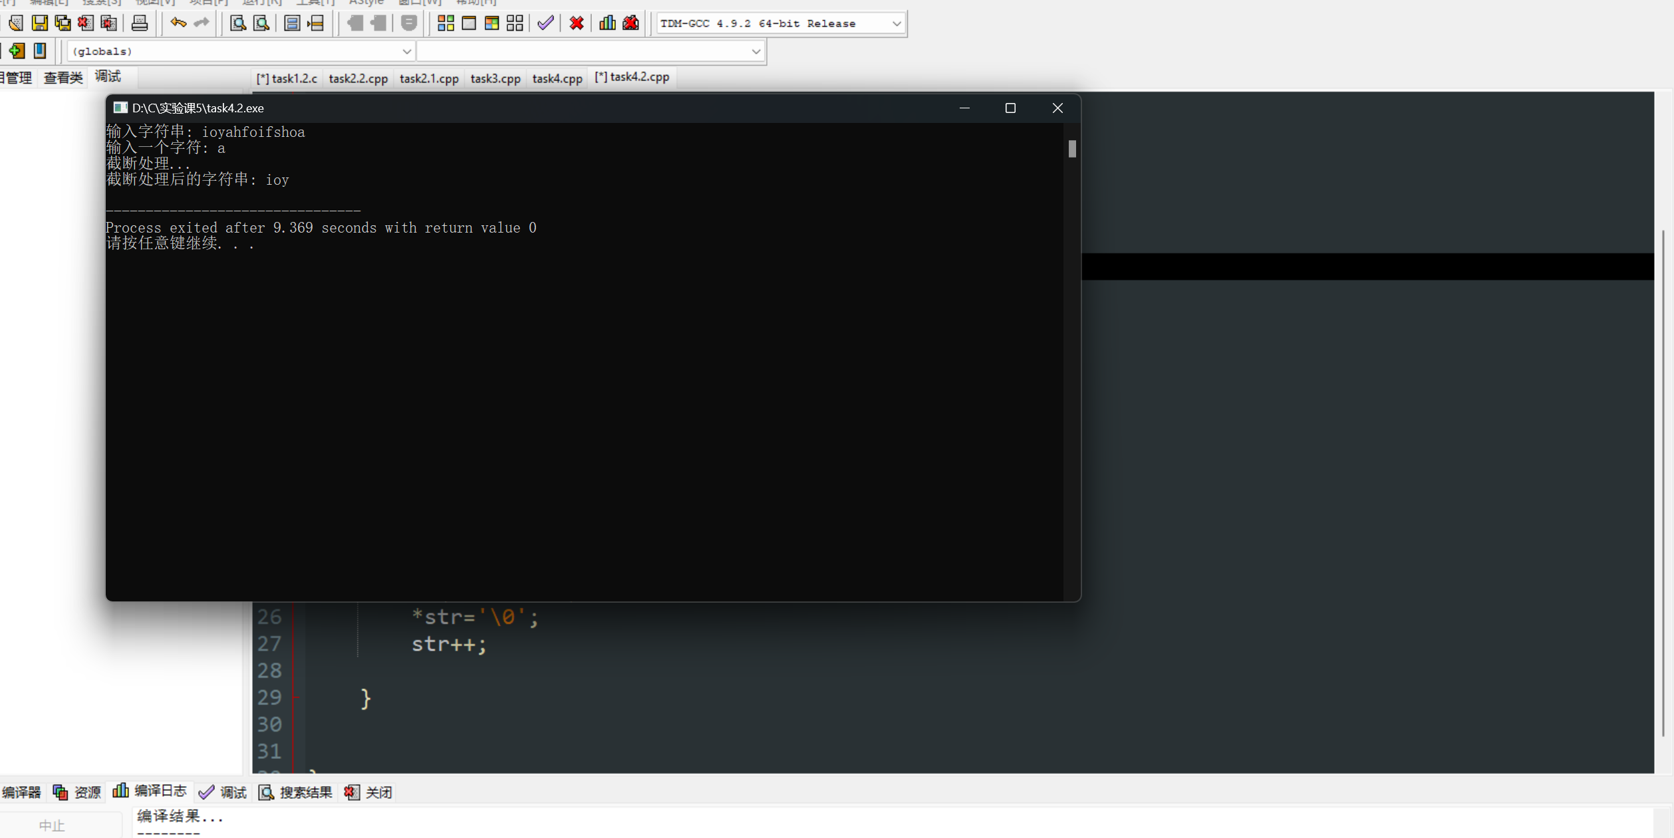
Task: Click the profile analysis bar chart icon
Action: (607, 23)
